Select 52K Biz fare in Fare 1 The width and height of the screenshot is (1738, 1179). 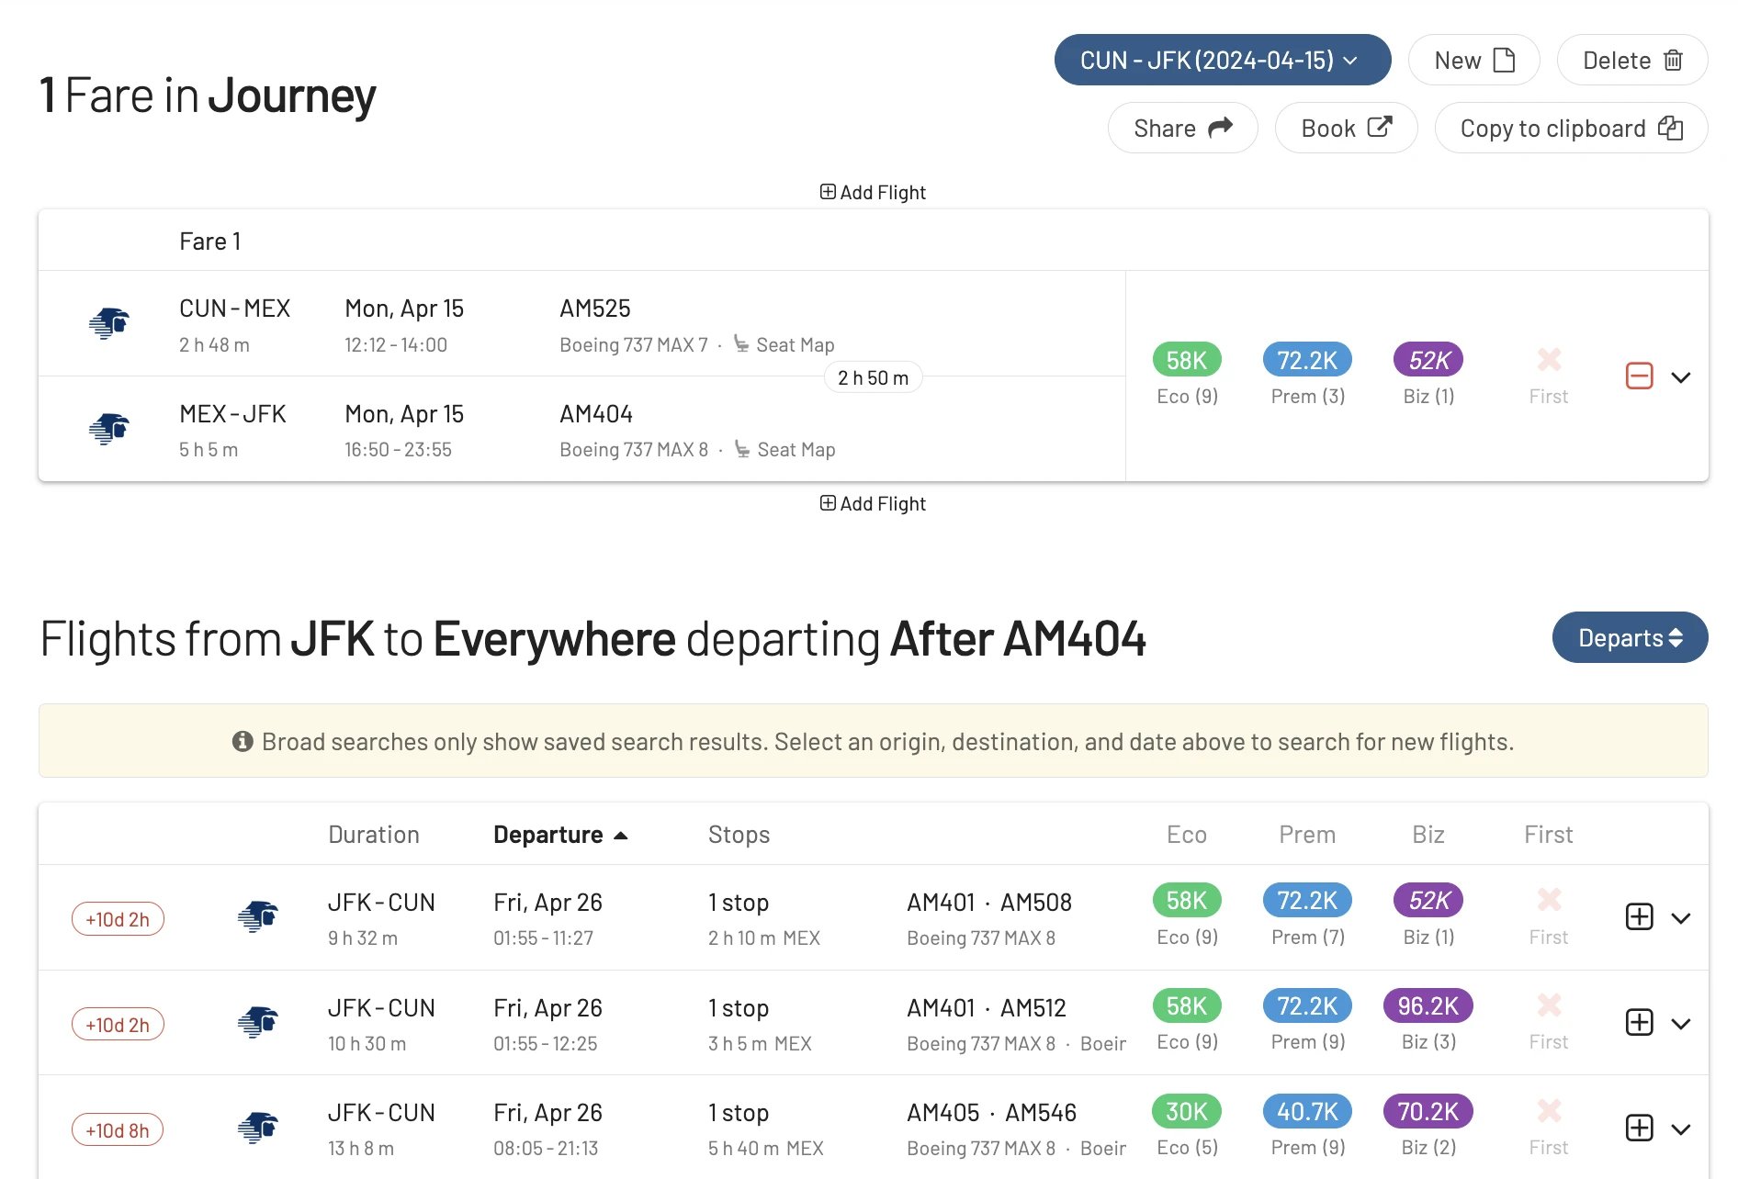coord(1428,360)
